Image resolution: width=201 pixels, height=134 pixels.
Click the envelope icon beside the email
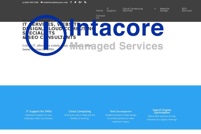42,2
